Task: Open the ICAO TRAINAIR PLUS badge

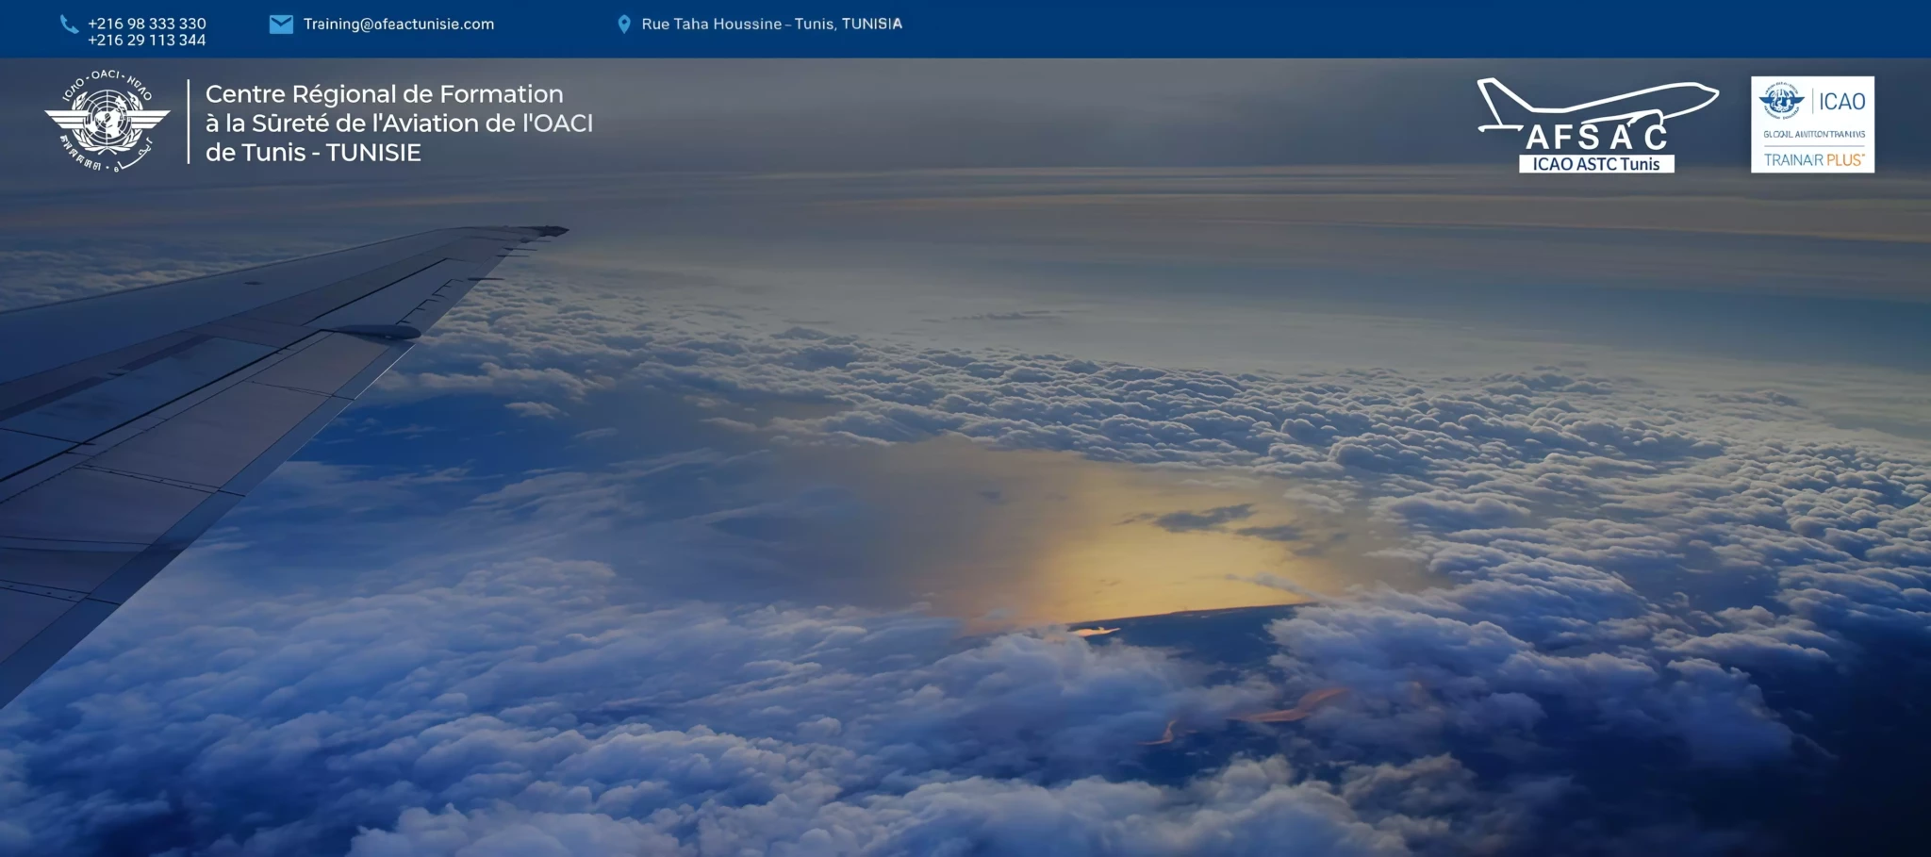Action: click(1811, 124)
